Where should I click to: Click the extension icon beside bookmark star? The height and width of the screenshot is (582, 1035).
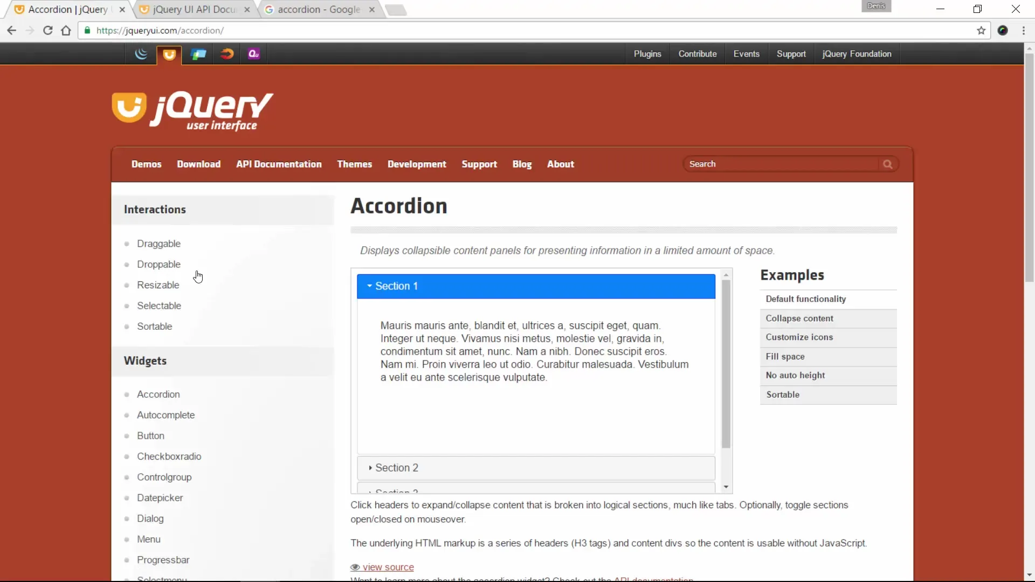(1003, 31)
